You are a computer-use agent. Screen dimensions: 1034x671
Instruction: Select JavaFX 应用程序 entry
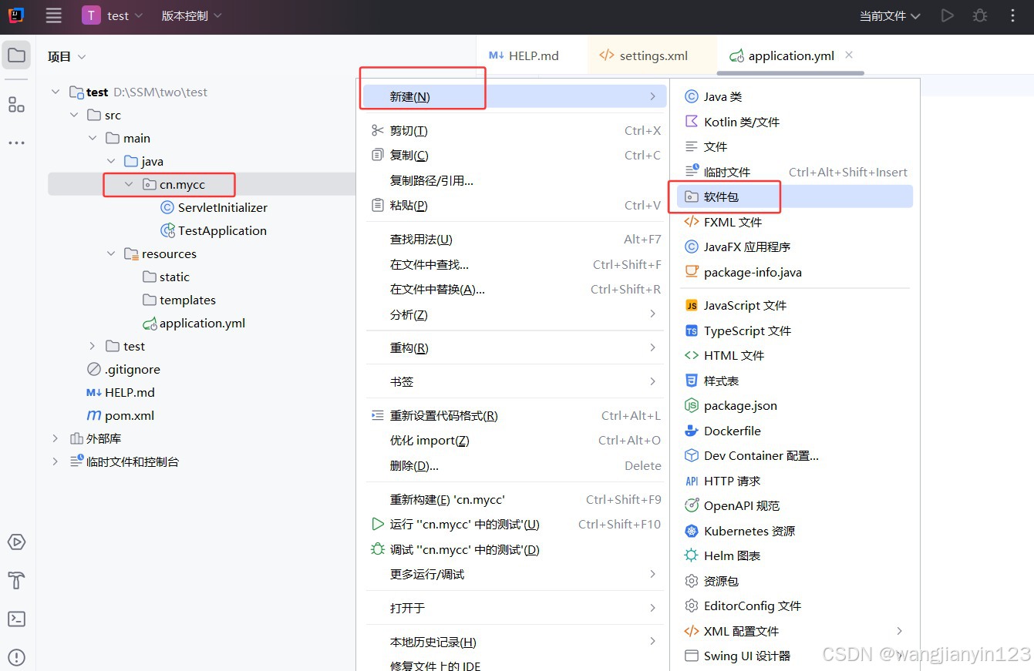(x=795, y=247)
